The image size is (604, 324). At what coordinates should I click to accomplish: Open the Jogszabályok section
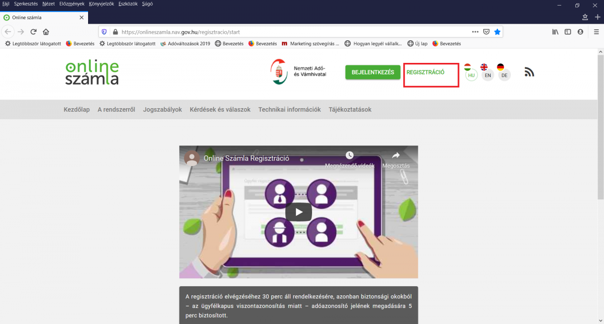click(x=163, y=110)
